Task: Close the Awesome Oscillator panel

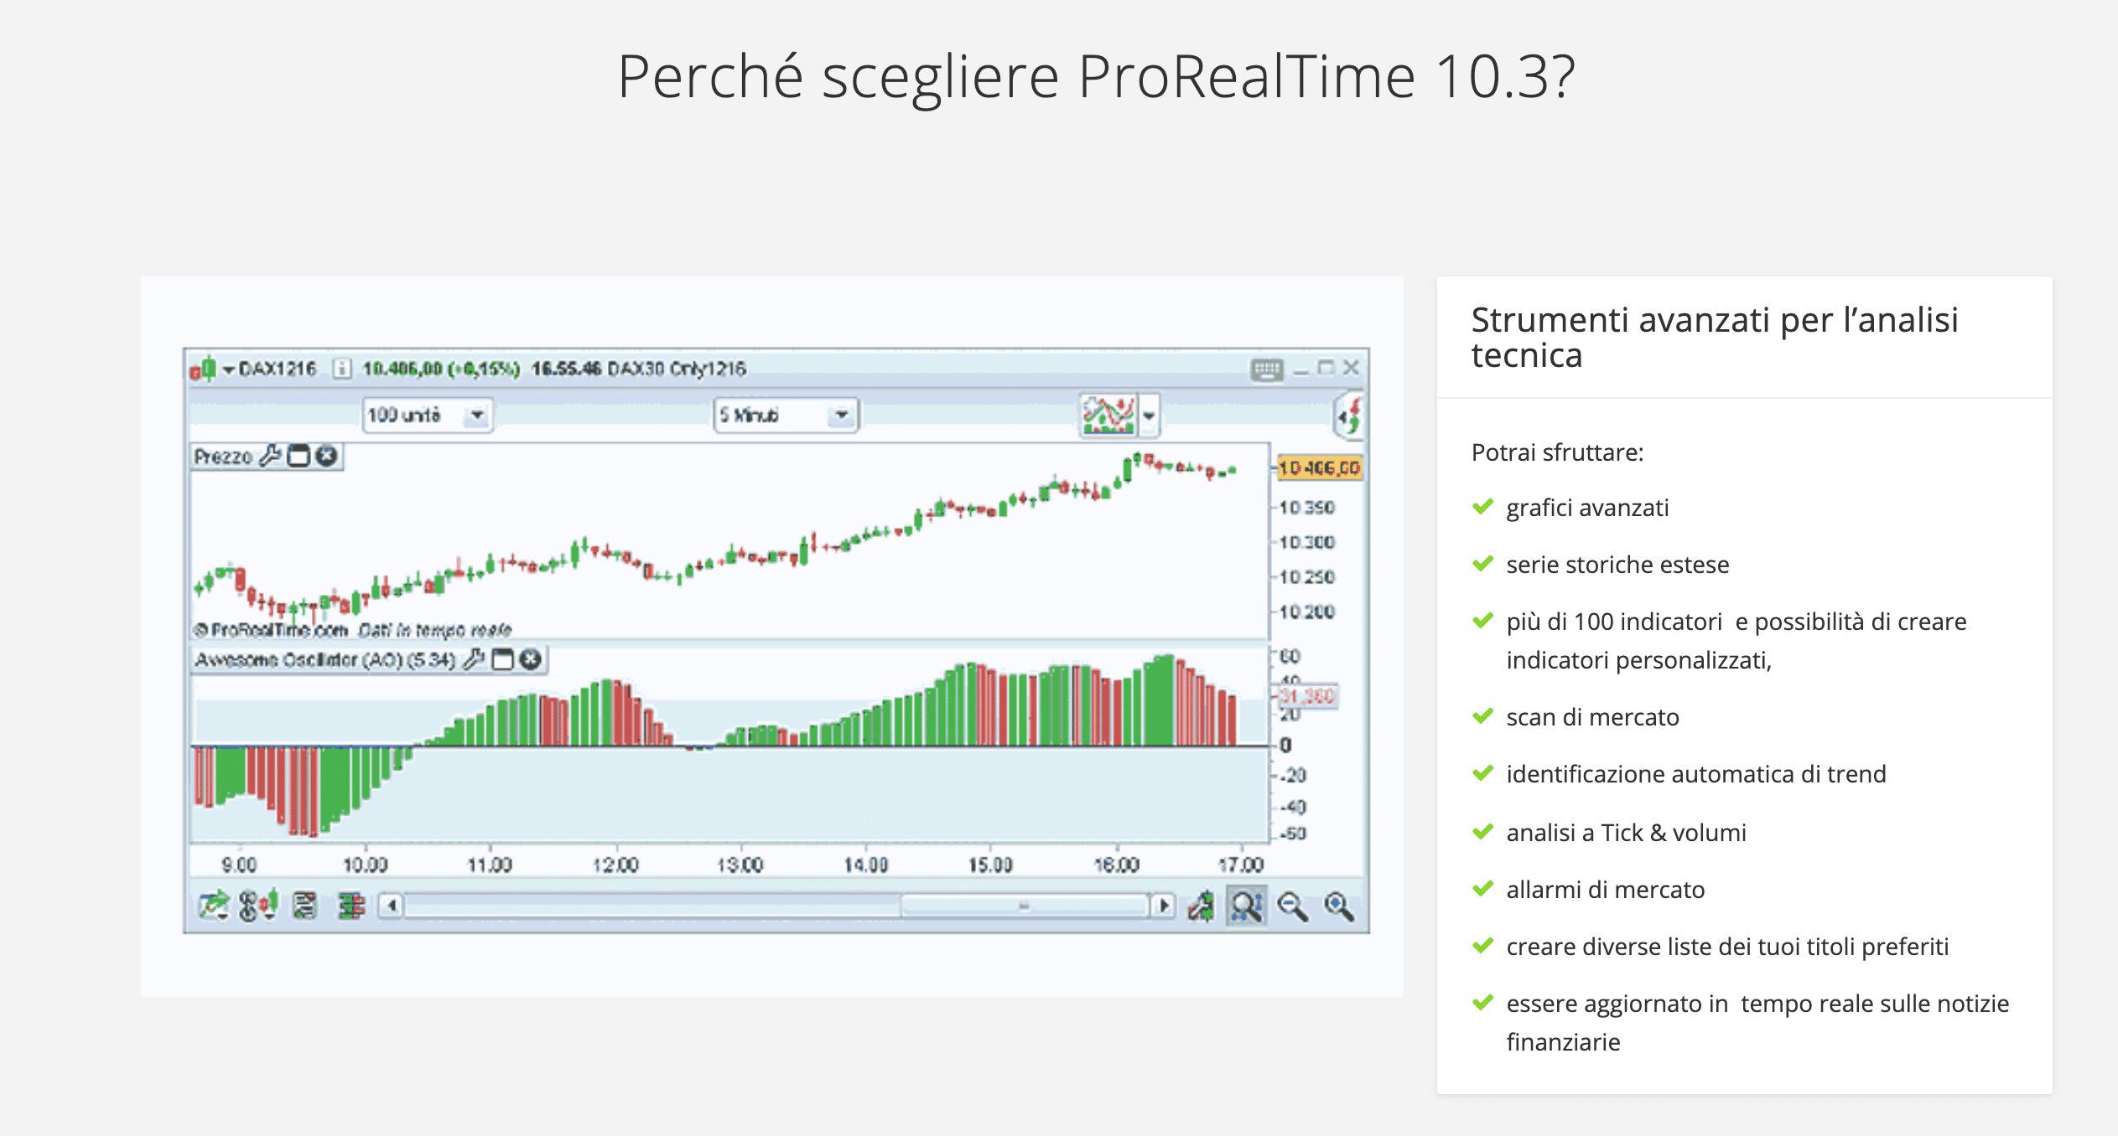Action: (530, 659)
